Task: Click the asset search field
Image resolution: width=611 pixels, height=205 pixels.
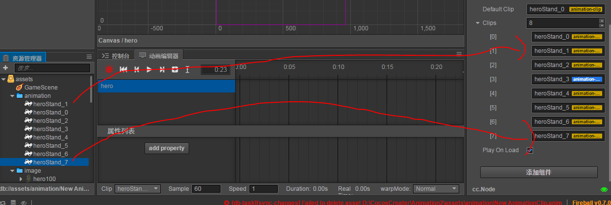Action: click(x=52, y=68)
